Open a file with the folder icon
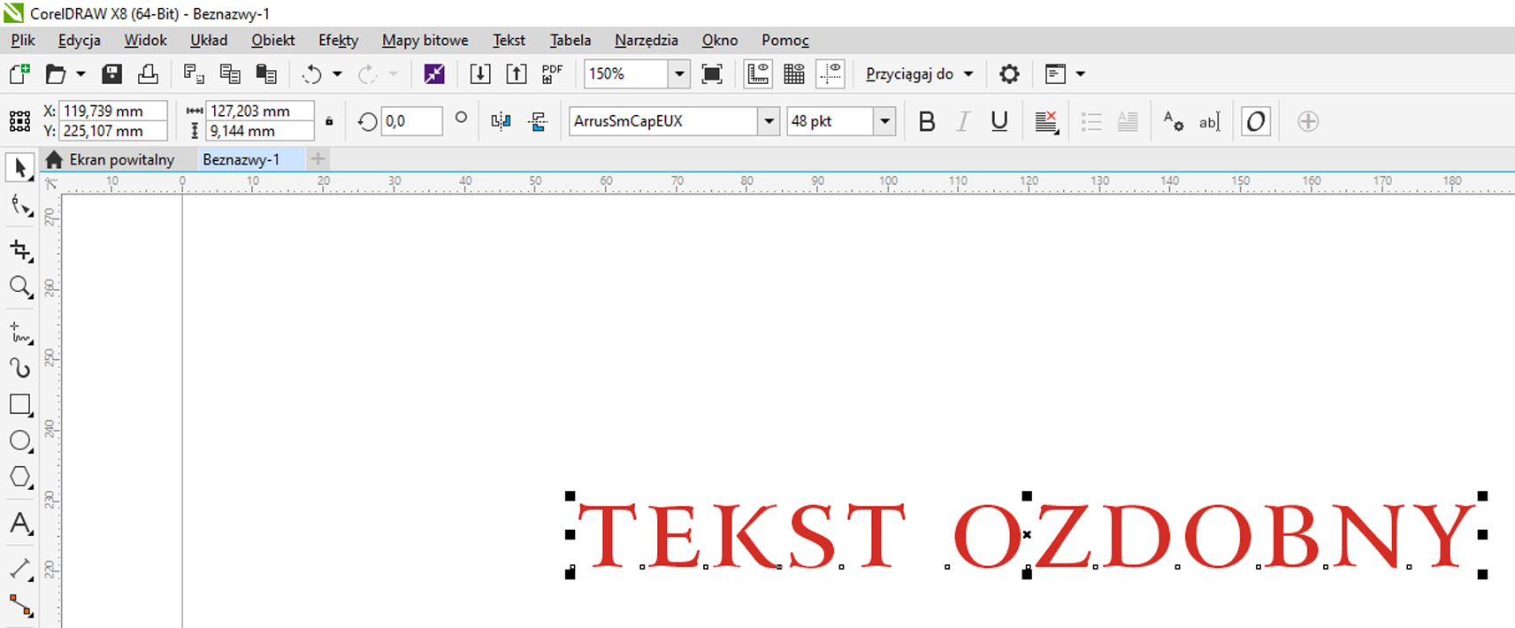Image resolution: width=1515 pixels, height=628 pixels. pos(56,74)
